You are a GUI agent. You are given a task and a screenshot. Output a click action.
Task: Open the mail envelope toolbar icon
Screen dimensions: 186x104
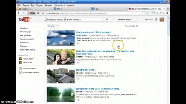click(x=157, y=13)
